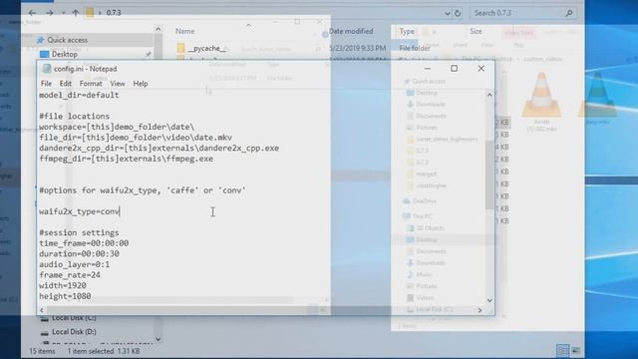Sort files by Type column

(x=407, y=31)
